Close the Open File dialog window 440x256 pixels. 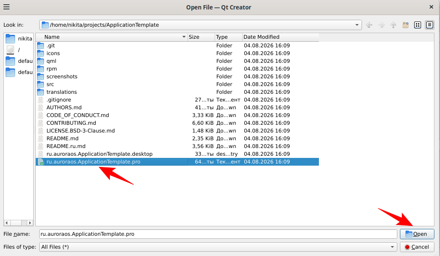[431, 7]
